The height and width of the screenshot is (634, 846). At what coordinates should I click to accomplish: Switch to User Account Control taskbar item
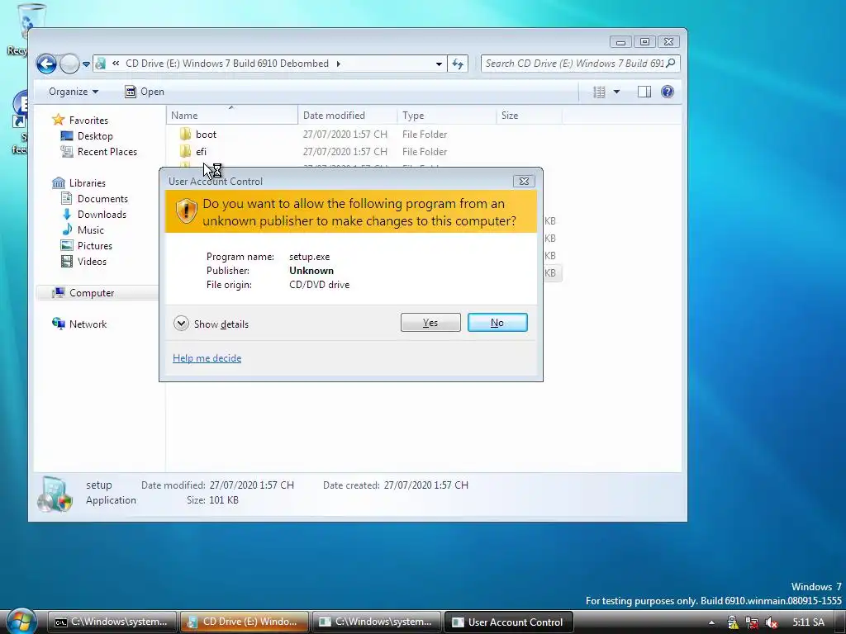(x=509, y=622)
